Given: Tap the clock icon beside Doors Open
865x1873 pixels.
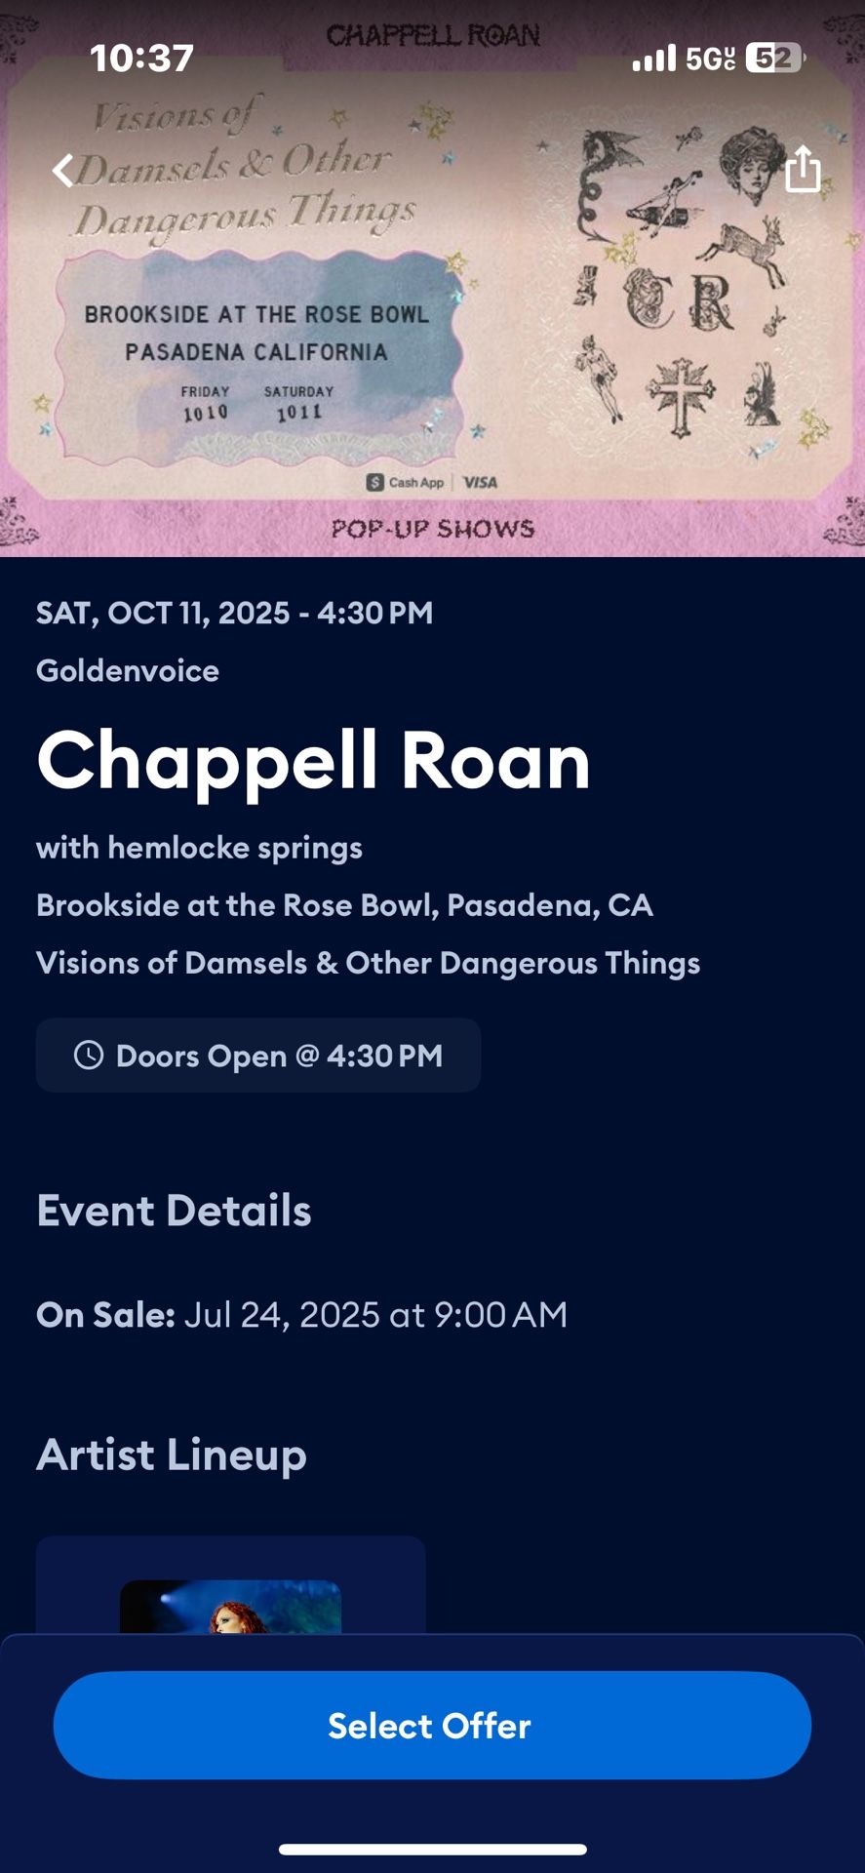Looking at the screenshot, I should (x=87, y=1055).
